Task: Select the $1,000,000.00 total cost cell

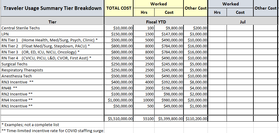Action: click(x=121, y=100)
